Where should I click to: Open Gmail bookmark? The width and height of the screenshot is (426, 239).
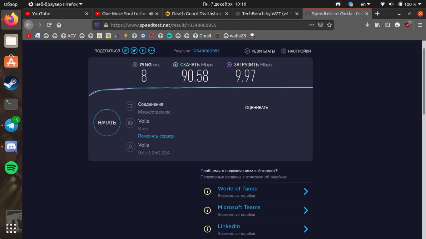click(202, 36)
